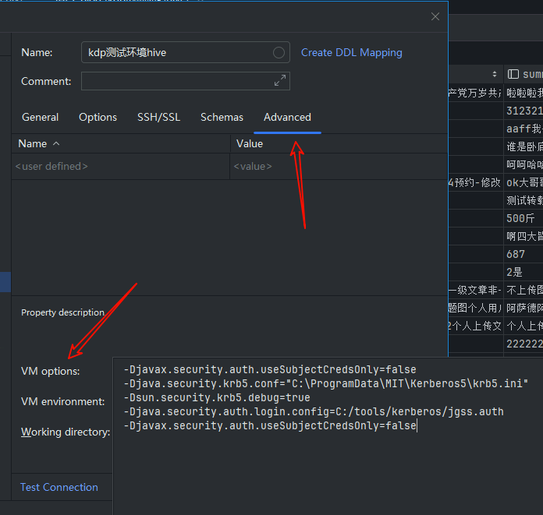
Task: Select the 312321 cell in results table
Action: tap(523, 111)
